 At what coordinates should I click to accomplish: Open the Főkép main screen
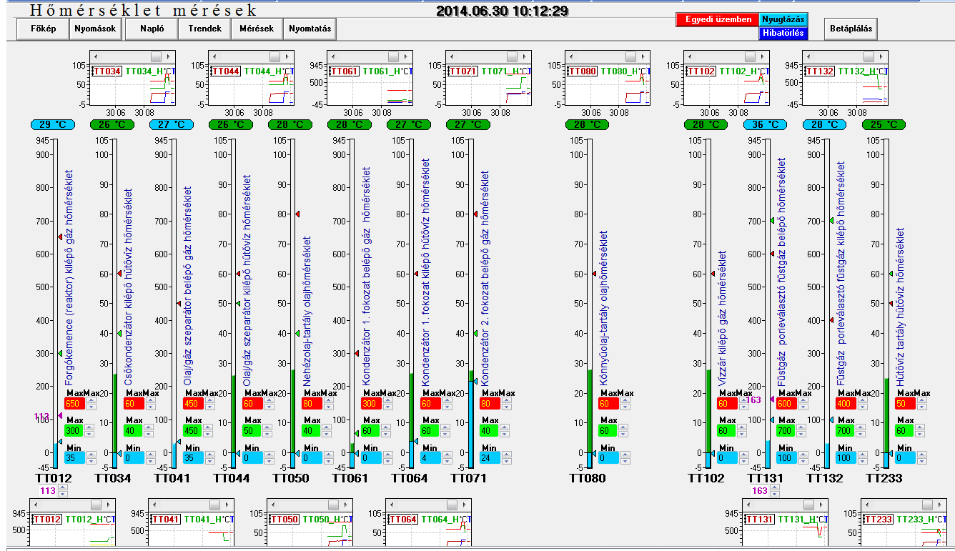tap(43, 29)
